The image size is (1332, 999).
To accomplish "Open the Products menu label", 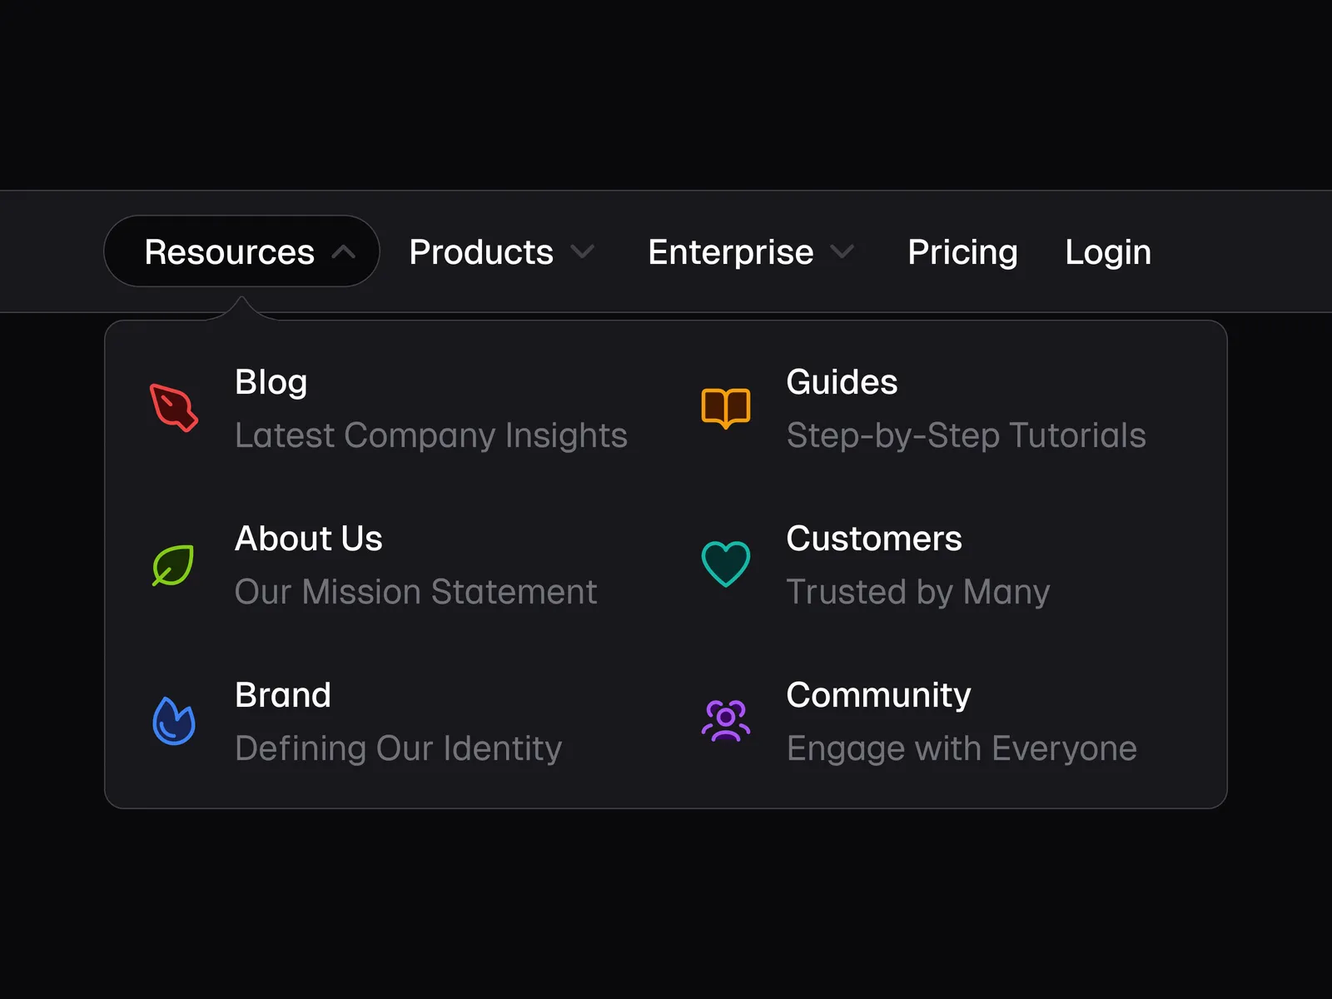I will click(x=481, y=251).
